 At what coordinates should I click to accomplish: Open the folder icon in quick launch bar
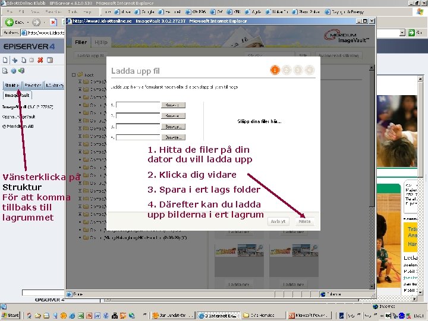37,316
